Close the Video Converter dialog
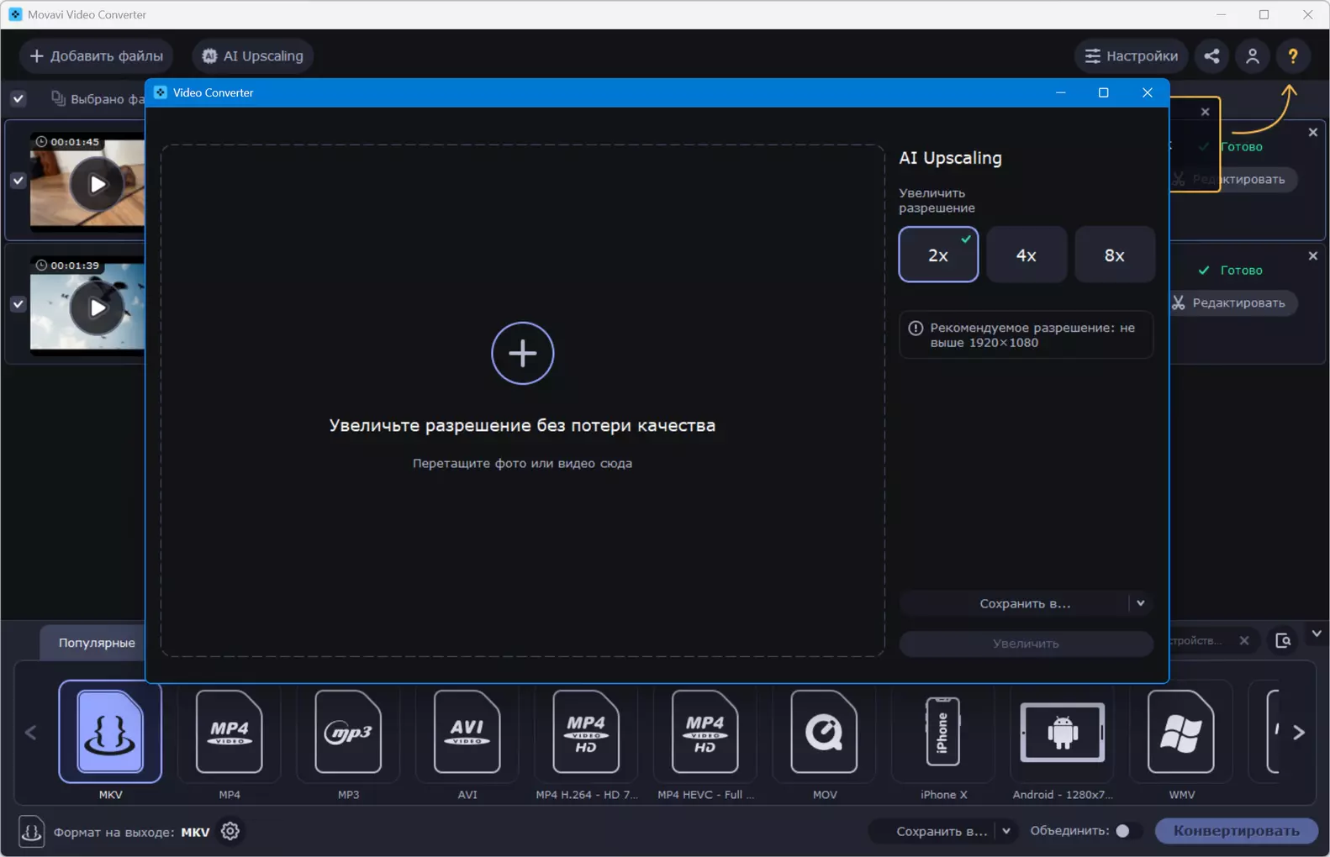This screenshot has height=857, width=1330. [x=1147, y=92]
